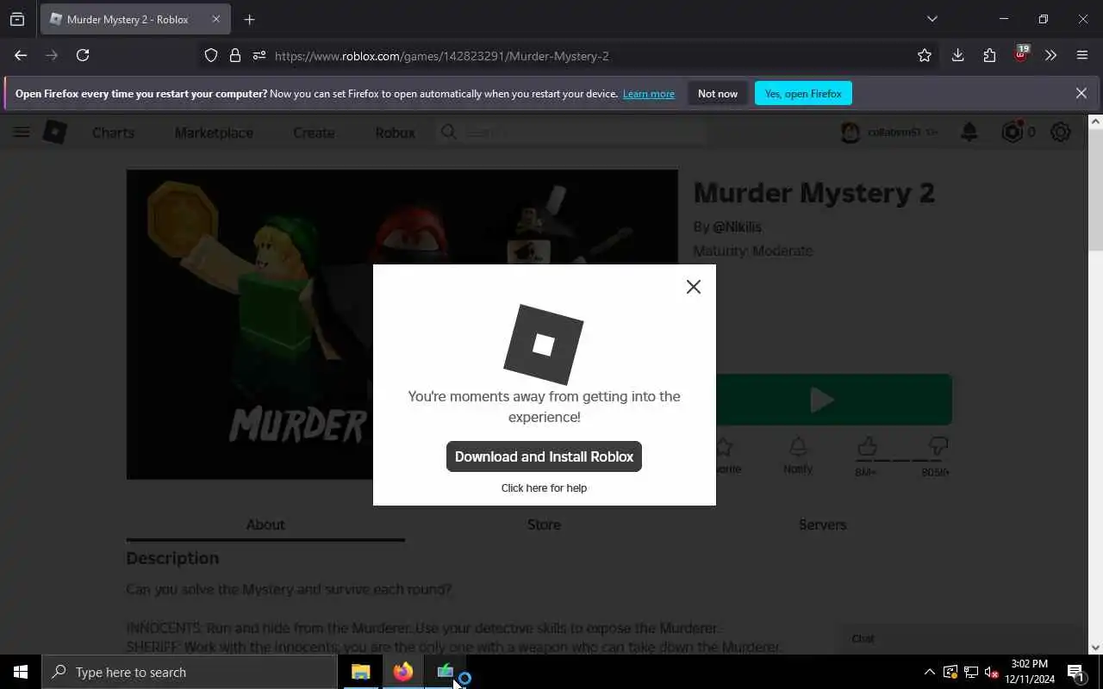Focus the Roblox search box
Viewport: 1103px width, 689px height.
[x=571, y=132]
